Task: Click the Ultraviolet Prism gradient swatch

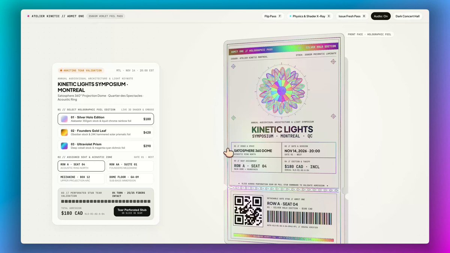Action: (64, 146)
